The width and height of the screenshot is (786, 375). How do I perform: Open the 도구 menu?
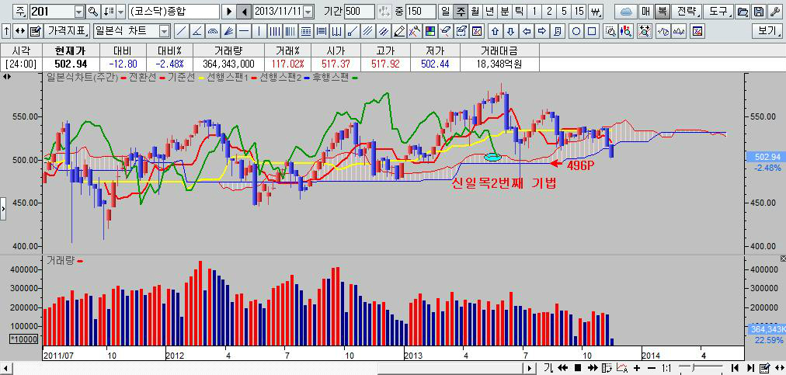pyautogui.click(x=718, y=12)
